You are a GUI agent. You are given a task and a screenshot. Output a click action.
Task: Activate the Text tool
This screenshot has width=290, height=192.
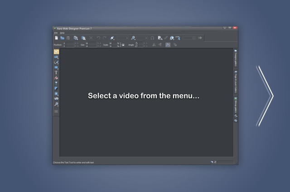56,72
